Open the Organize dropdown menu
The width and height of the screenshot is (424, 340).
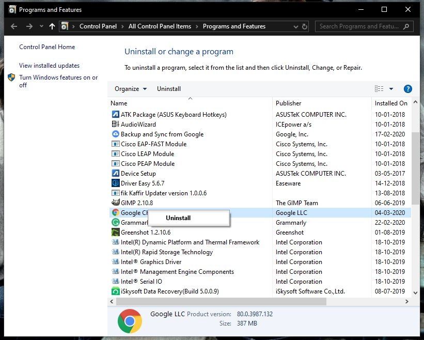(x=131, y=89)
